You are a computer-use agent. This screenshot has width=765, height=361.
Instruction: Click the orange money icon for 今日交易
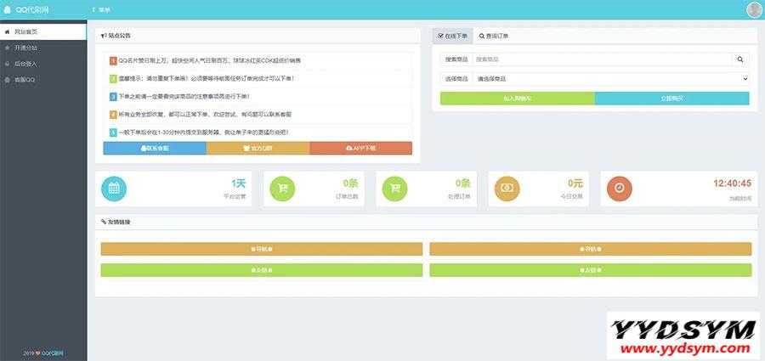pos(507,189)
